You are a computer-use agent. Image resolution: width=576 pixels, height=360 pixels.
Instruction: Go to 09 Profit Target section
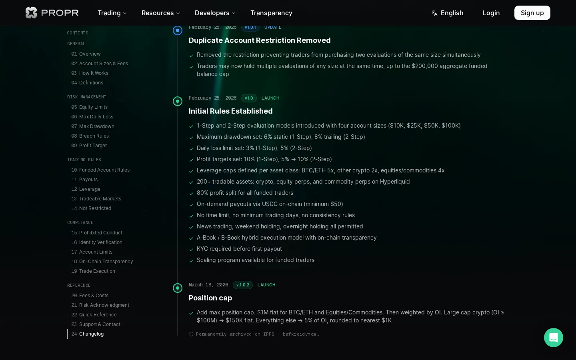(x=89, y=146)
